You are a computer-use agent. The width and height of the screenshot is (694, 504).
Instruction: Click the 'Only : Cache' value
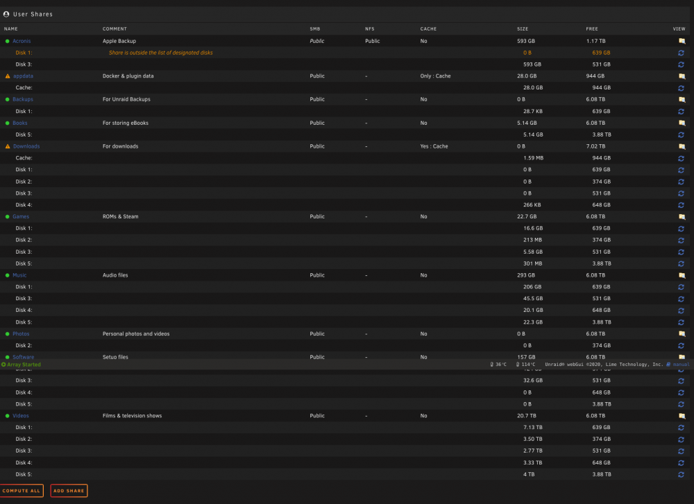[x=436, y=76]
